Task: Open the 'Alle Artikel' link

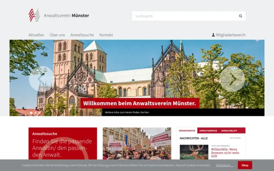Action: (235, 138)
